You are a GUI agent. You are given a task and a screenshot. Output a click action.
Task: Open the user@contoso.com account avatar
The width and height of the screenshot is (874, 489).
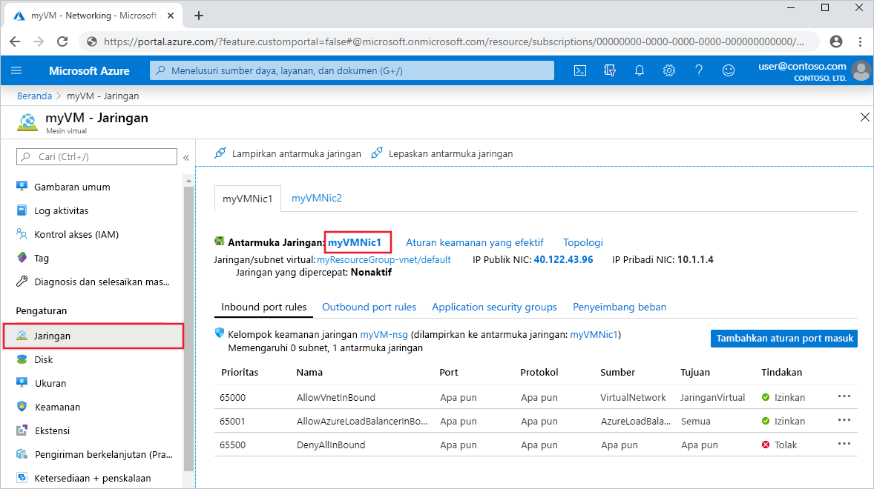[x=861, y=70]
